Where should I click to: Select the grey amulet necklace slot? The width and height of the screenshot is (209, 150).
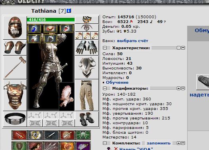pyautogui.click(x=87, y=28)
